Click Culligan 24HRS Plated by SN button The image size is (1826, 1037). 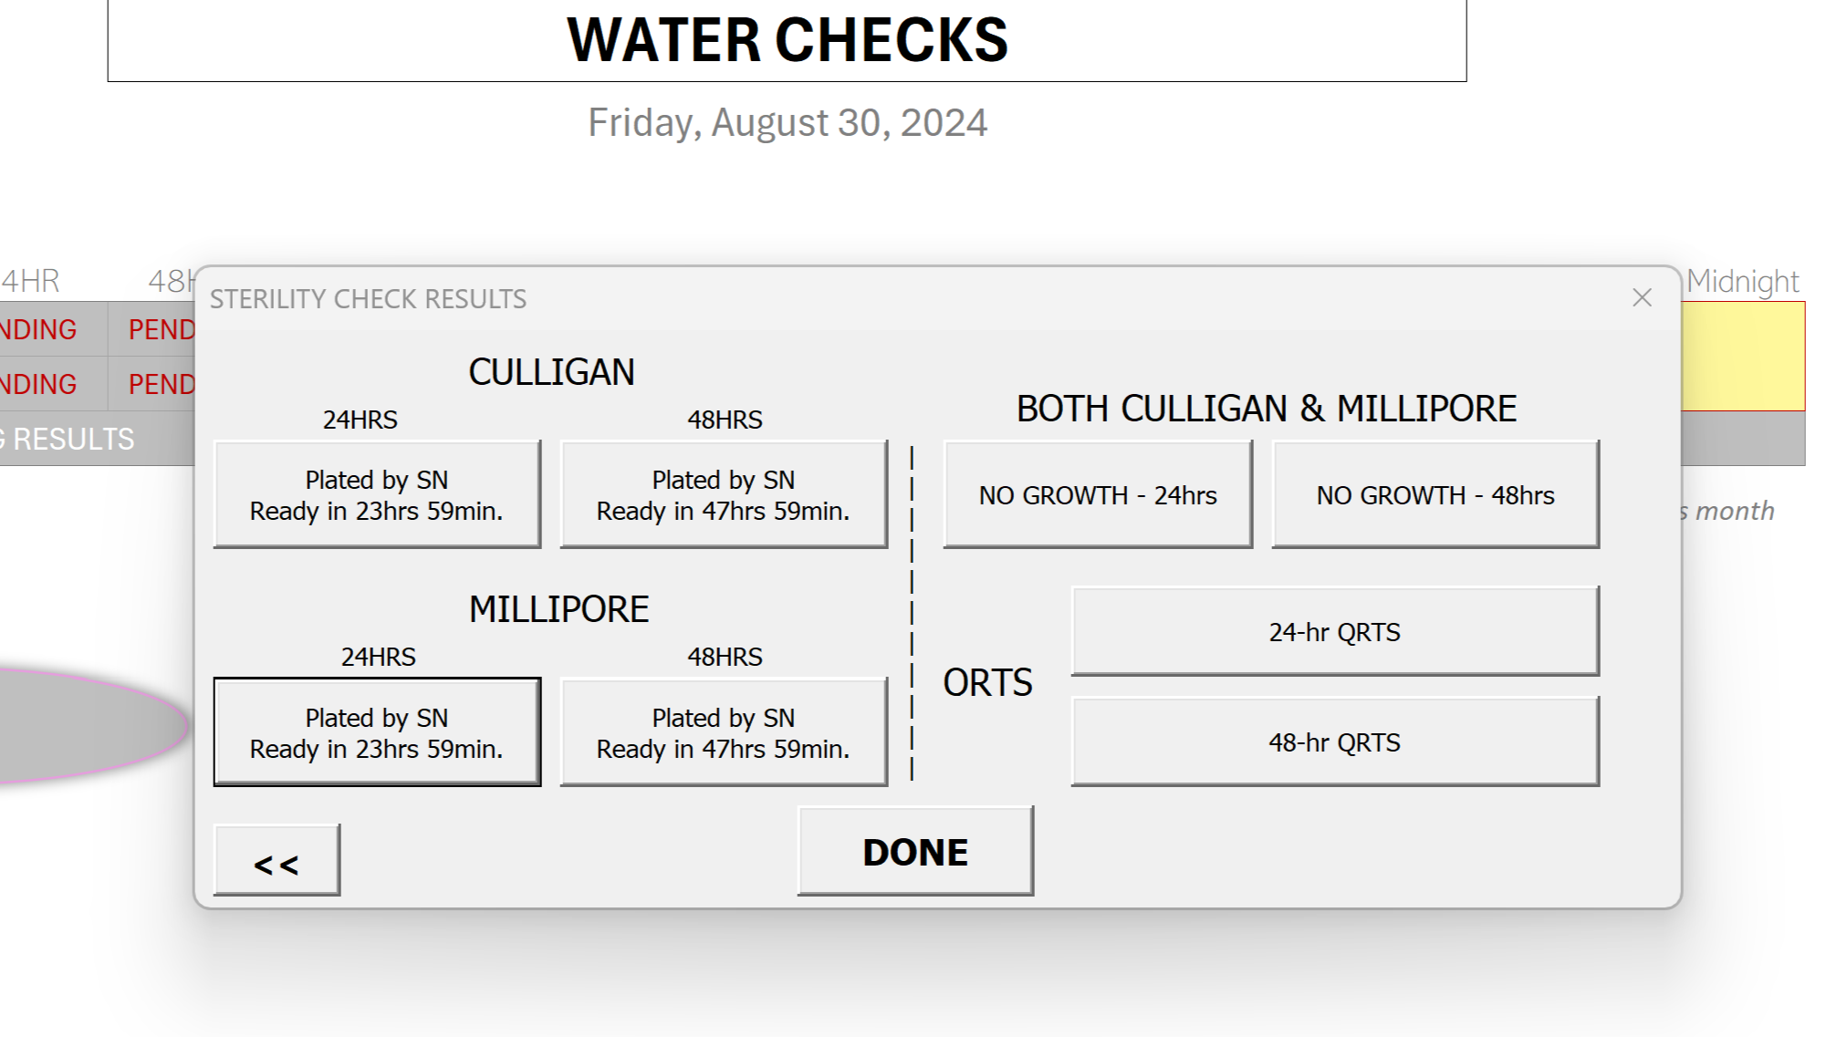coord(377,494)
